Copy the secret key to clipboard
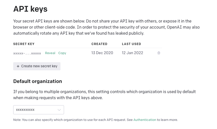The image size is (217, 129). click(x=62, y=53)
